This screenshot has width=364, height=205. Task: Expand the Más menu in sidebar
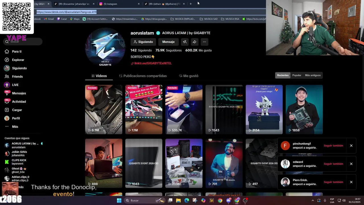coord(15,127)
